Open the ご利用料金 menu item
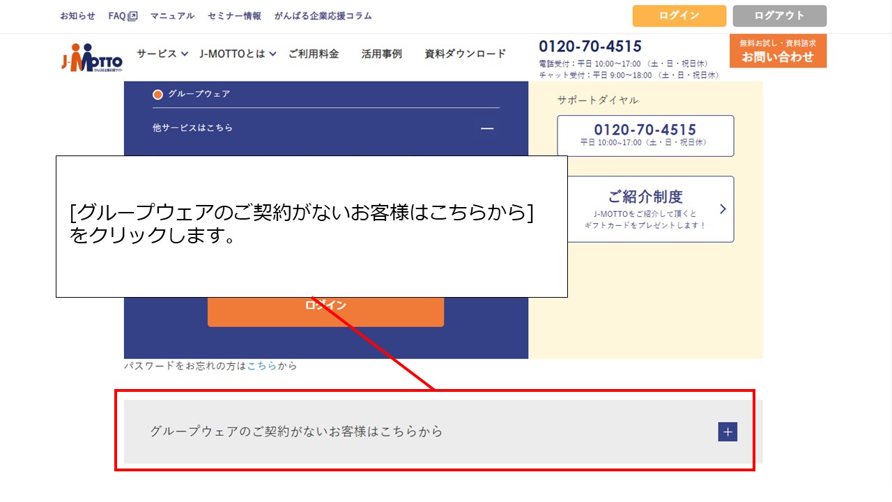 coord(314,54)
